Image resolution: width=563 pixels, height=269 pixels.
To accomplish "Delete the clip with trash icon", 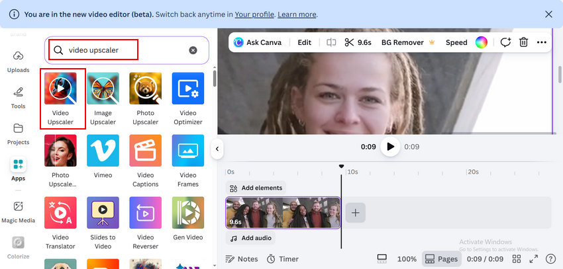I will (523, 42).
